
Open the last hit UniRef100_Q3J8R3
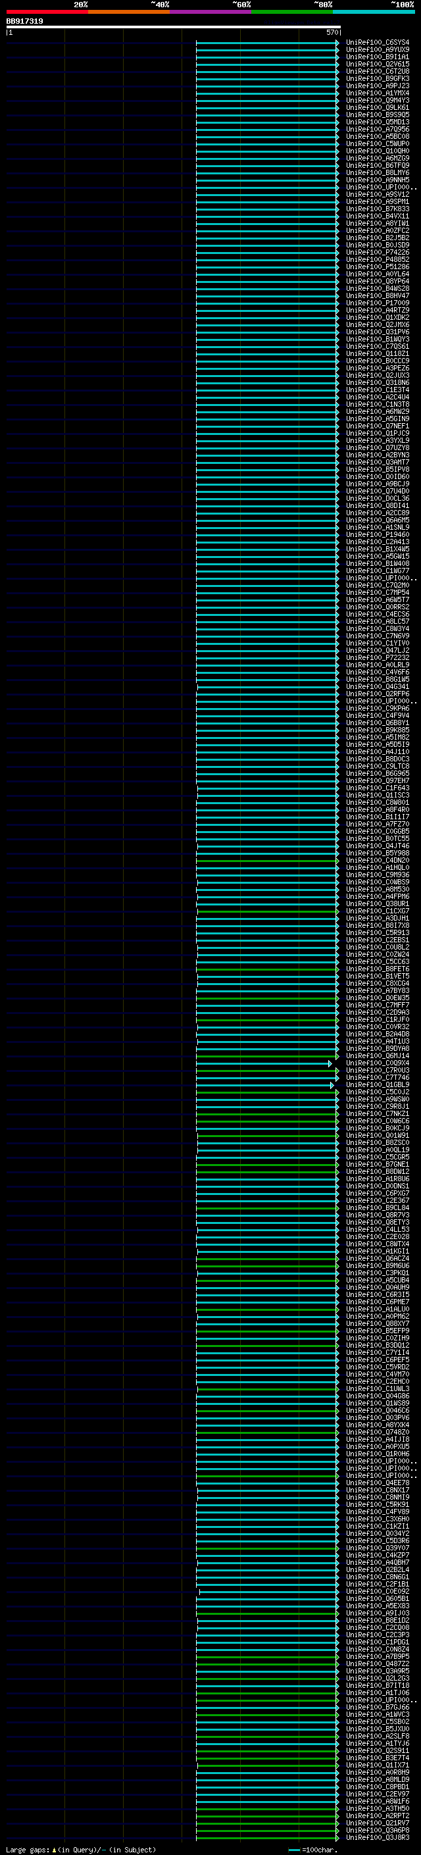(378, 1838)
